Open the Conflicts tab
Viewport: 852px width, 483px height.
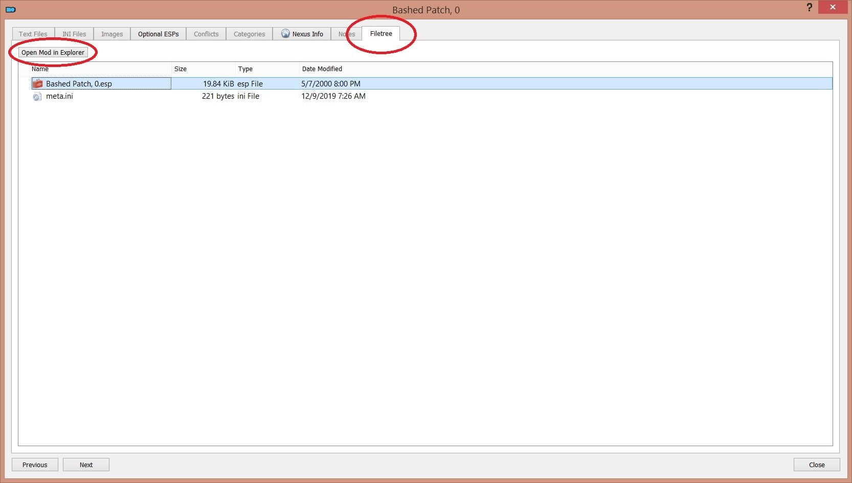(206, 34)
